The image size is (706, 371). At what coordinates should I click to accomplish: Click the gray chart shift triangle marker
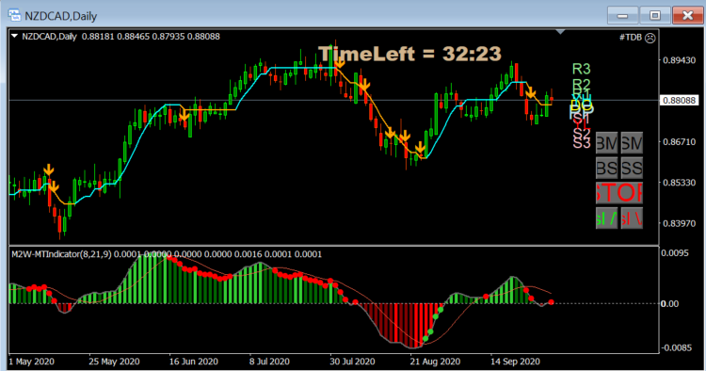pyautogui.click(x=560, y=31)
